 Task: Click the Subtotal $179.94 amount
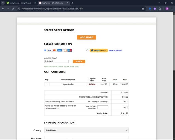[x=125, y=92]
